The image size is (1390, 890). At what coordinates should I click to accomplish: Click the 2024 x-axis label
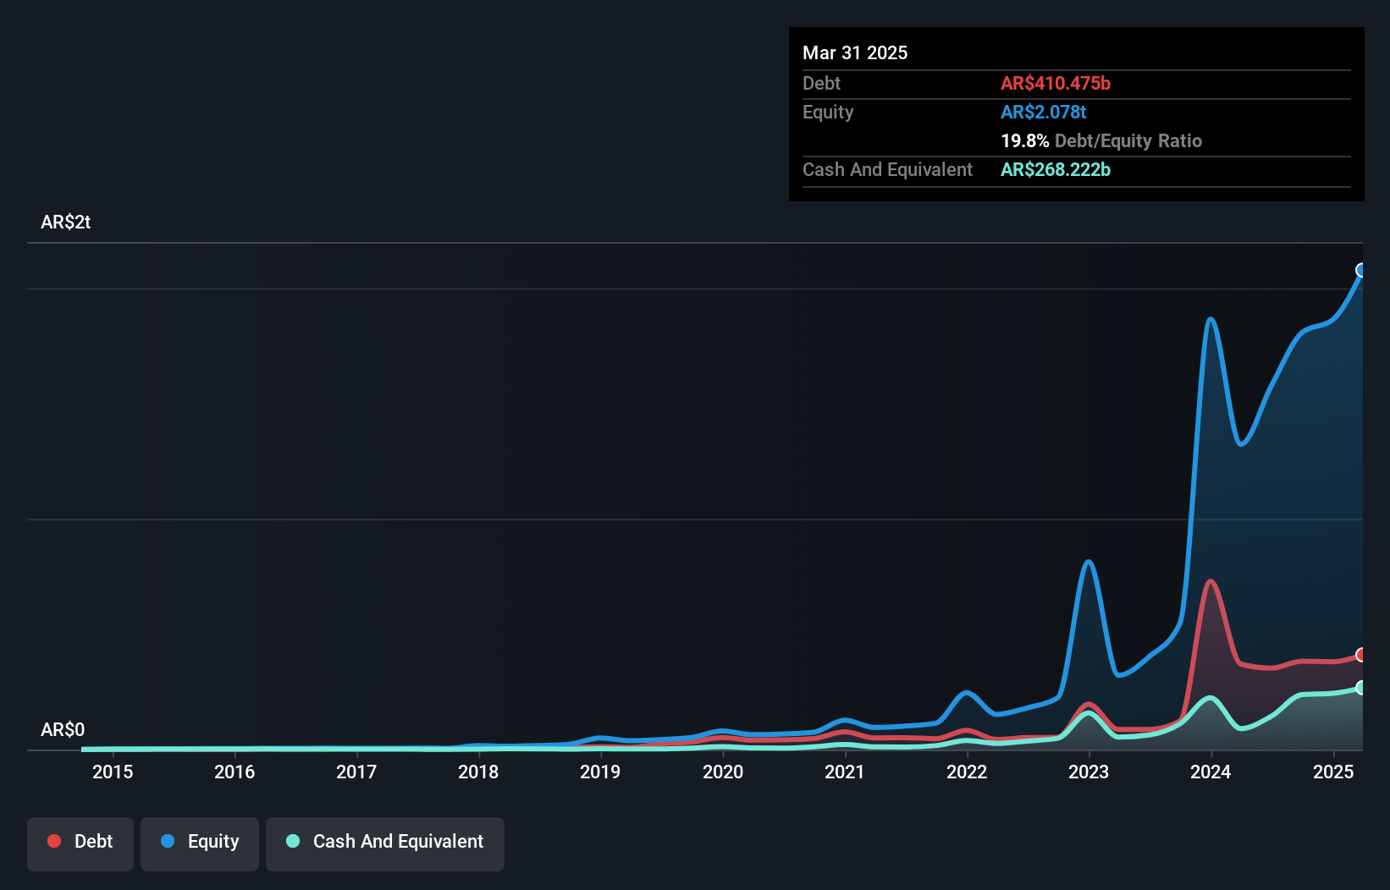1211,772
